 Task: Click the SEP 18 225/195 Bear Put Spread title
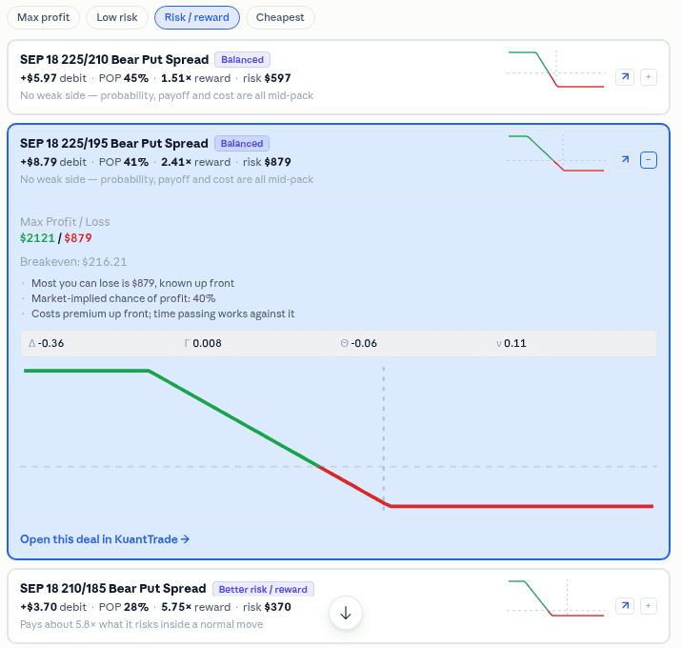114,143
